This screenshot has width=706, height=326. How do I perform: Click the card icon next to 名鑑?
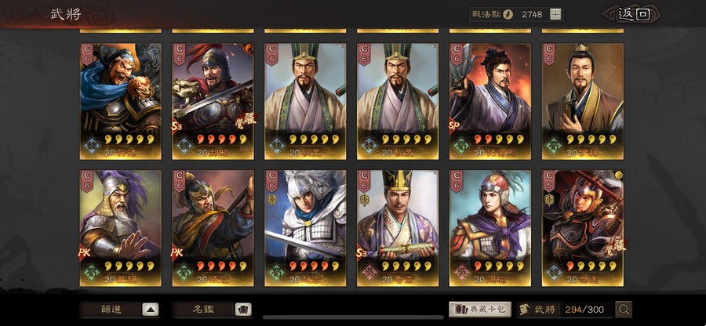243,310
